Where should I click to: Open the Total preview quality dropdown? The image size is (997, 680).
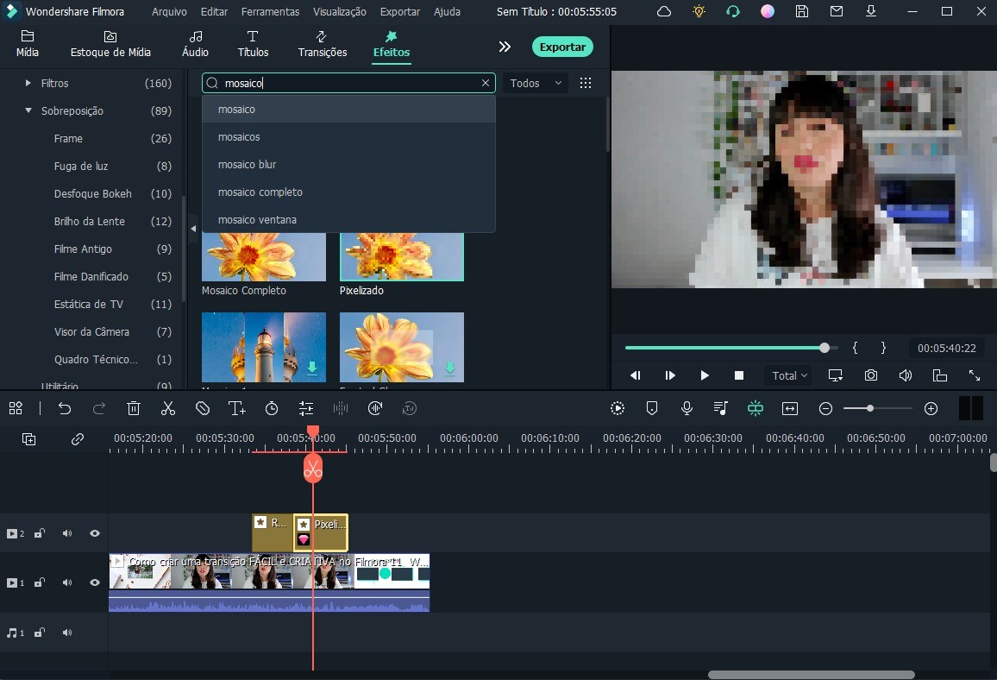(789, 375)
